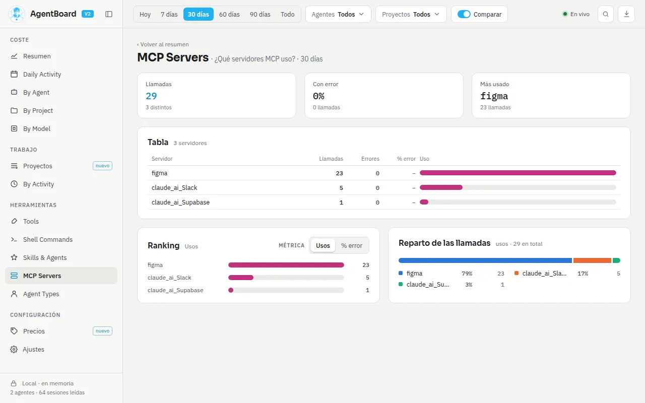Click the green claude_ai_Supabase legend swatch
Viewport: 645px width, 403px height.
[401, 285]
